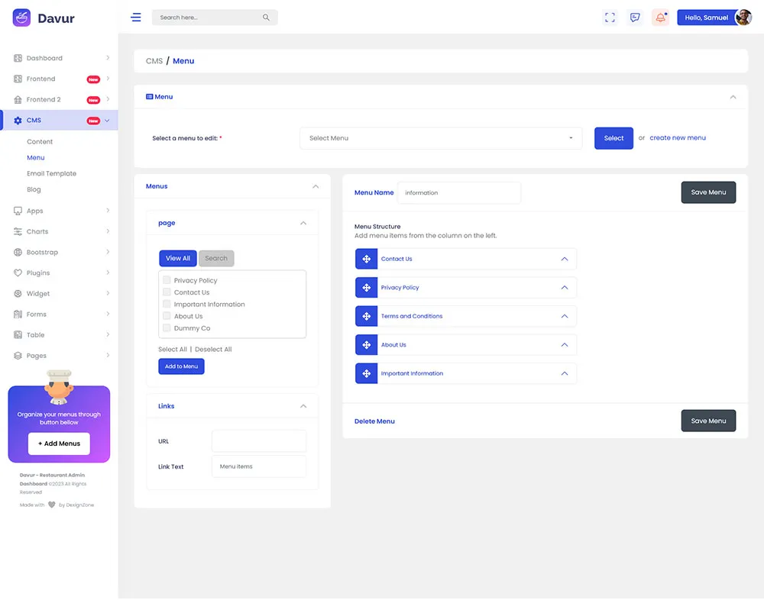
Task: Click Samuel's profile avatar
Action: click(x=743, y=18)
